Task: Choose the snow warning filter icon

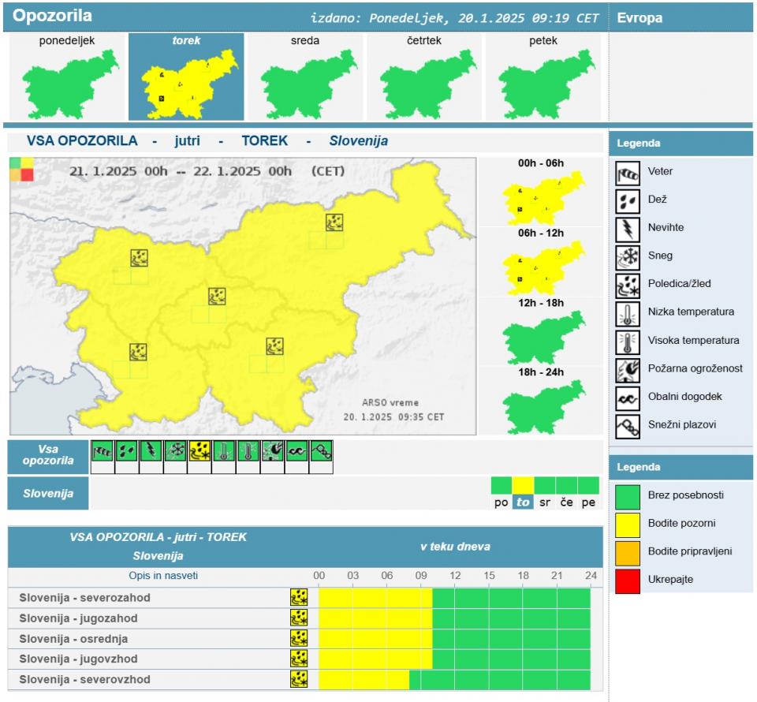Action: pyautogui.click(x=176, y=450)
